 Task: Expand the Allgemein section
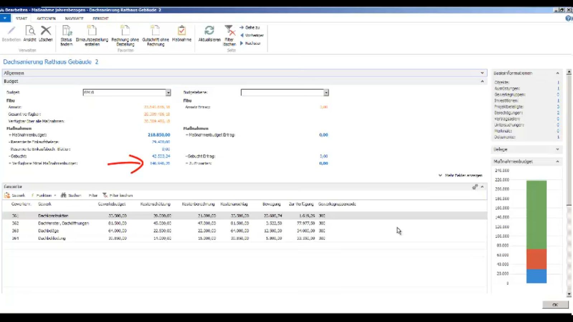tap(482, 73)
